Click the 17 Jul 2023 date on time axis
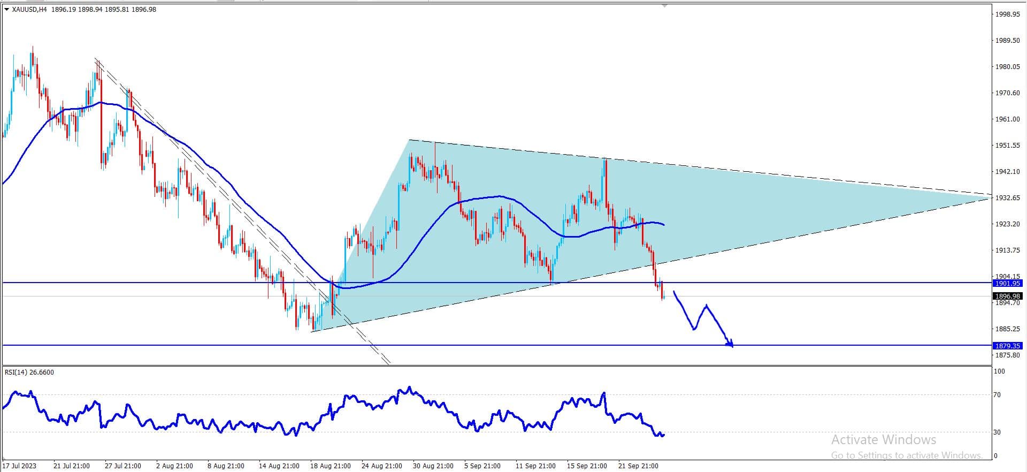The width and height of the screenshot is (1027, 472). click(20, 466)
